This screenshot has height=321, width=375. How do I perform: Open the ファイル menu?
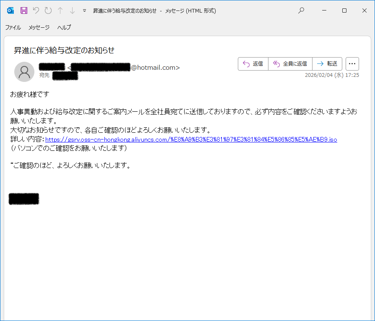coord(13,27)
